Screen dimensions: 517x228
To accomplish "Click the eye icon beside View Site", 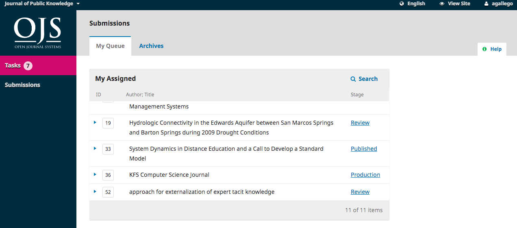I will tap(442, 4).
